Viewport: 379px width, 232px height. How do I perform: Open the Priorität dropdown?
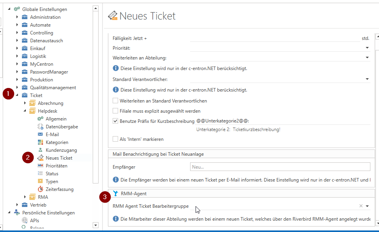pyautogui.click(x=367, y=48)
